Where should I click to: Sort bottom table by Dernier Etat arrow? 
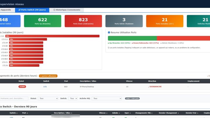198,113
